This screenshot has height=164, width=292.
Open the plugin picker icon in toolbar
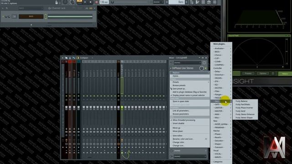click(x=214, y=2)
